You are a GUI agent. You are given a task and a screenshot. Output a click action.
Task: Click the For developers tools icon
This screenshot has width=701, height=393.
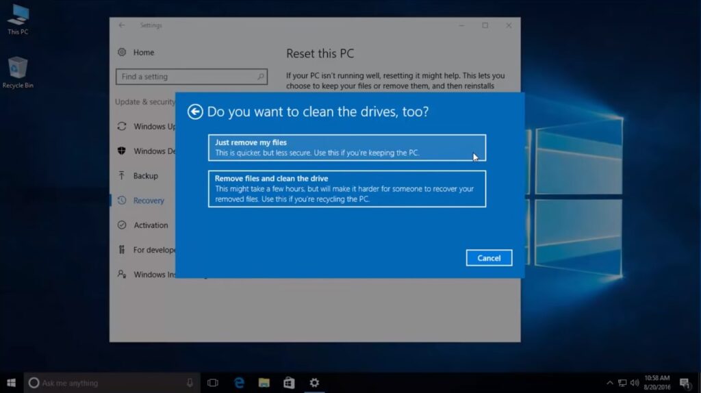122,249
